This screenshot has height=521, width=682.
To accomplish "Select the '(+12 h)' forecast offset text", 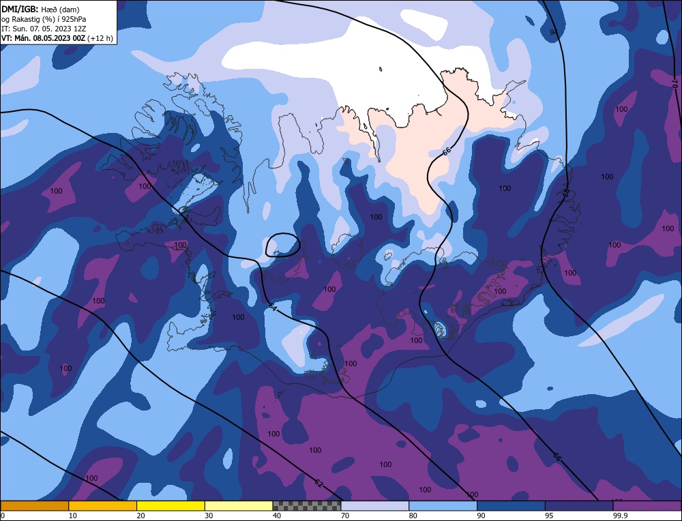I will coord(100,38).
